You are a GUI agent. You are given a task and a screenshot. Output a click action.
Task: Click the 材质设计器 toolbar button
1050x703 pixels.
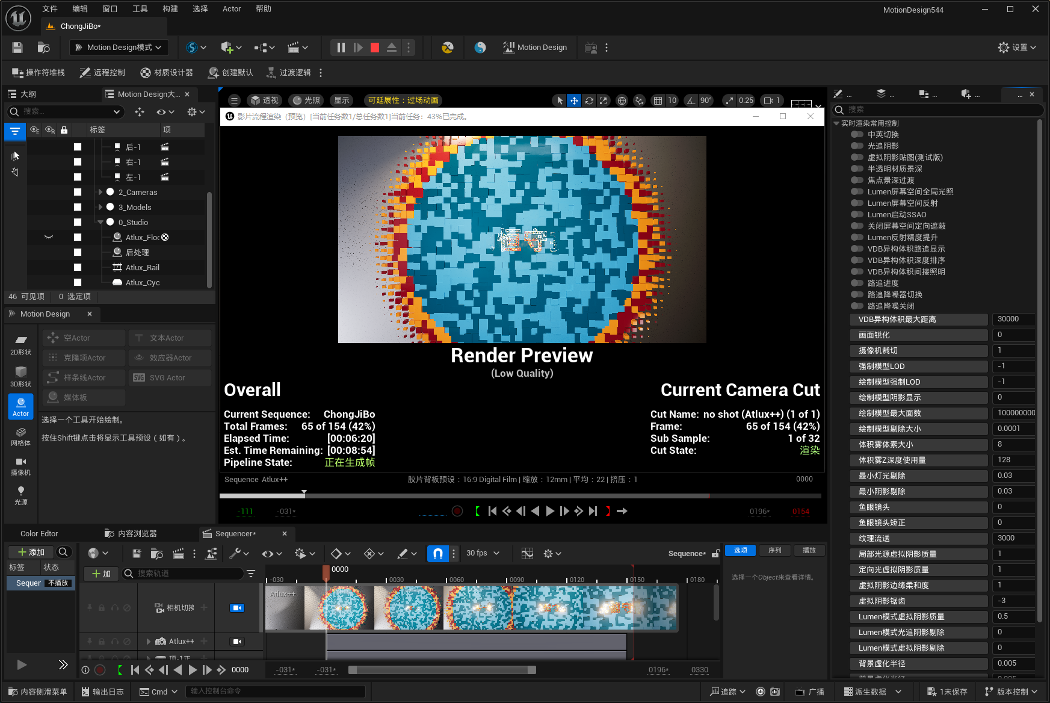click(167, 73)
